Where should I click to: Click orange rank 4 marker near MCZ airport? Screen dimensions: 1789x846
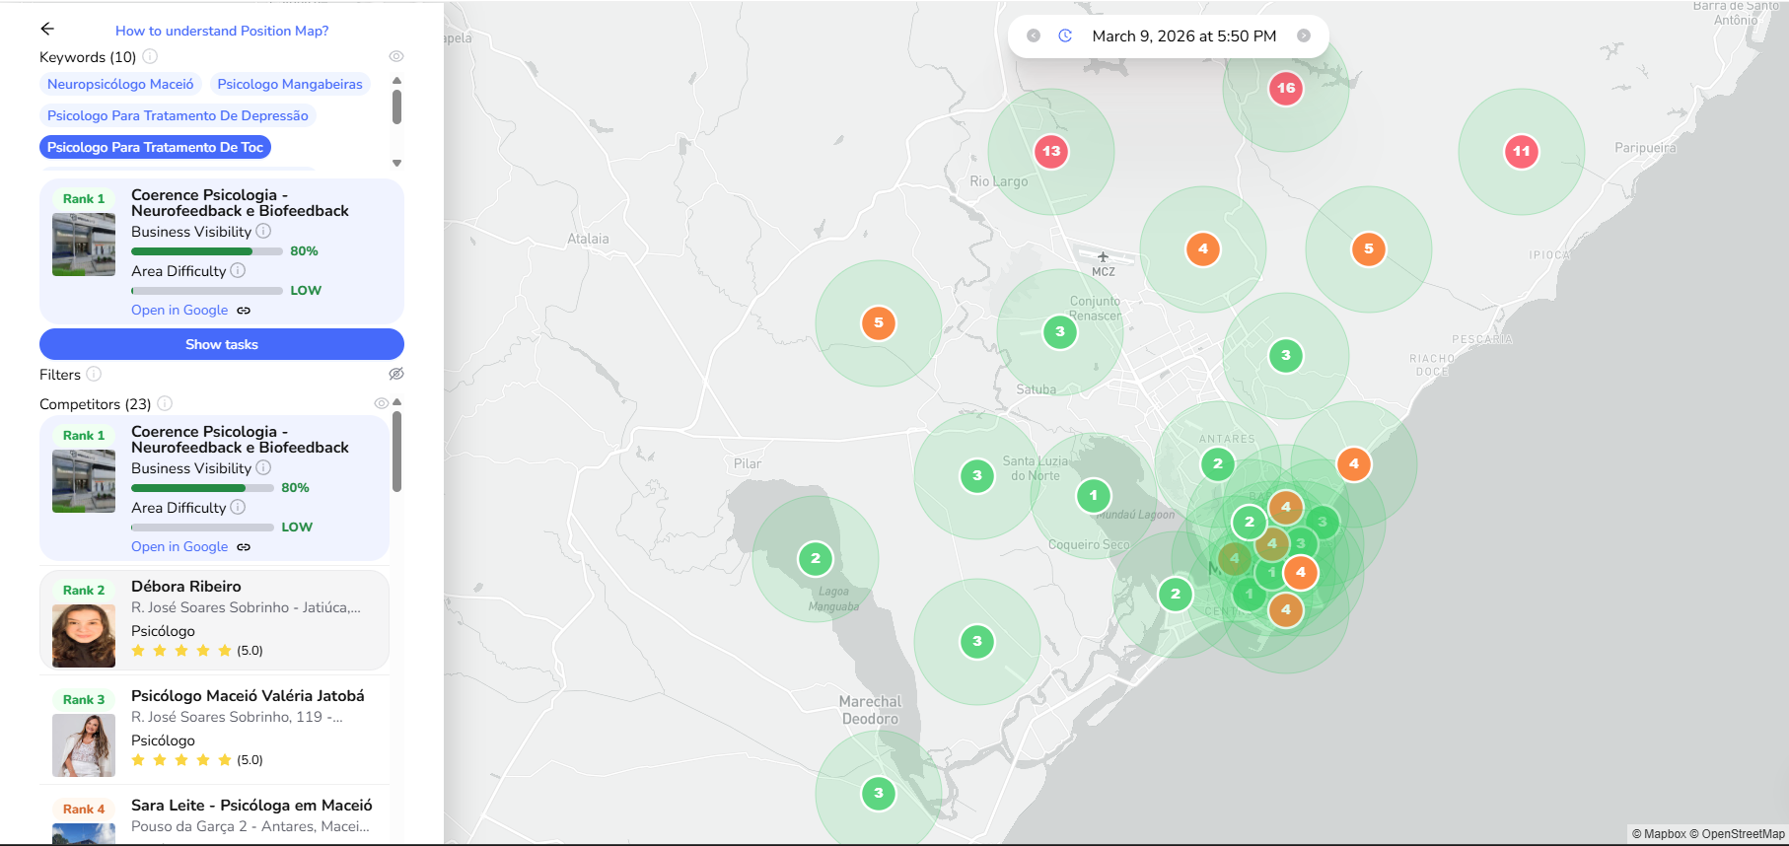(1203, 249)
